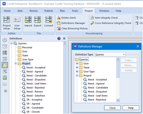The image size is (143, 114).
Task: Click the hierarchy plan sidebar icon
Action: 5,71
